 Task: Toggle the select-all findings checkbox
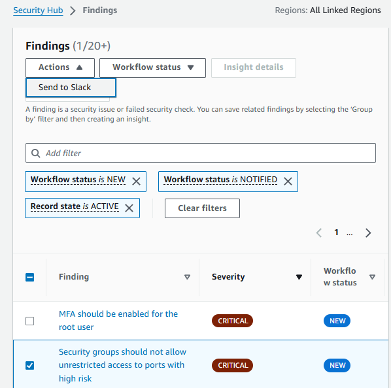[x=30, y=277]
